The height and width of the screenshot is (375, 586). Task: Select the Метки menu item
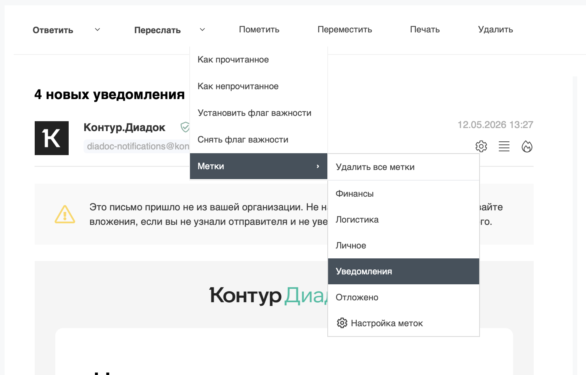coord(259,166)
